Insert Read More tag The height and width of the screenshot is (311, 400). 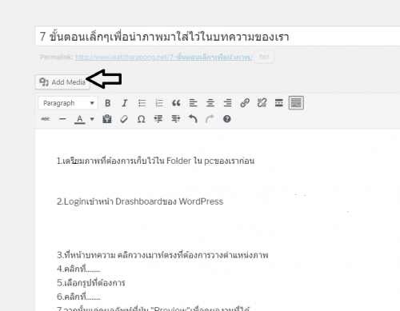point(279,103)
